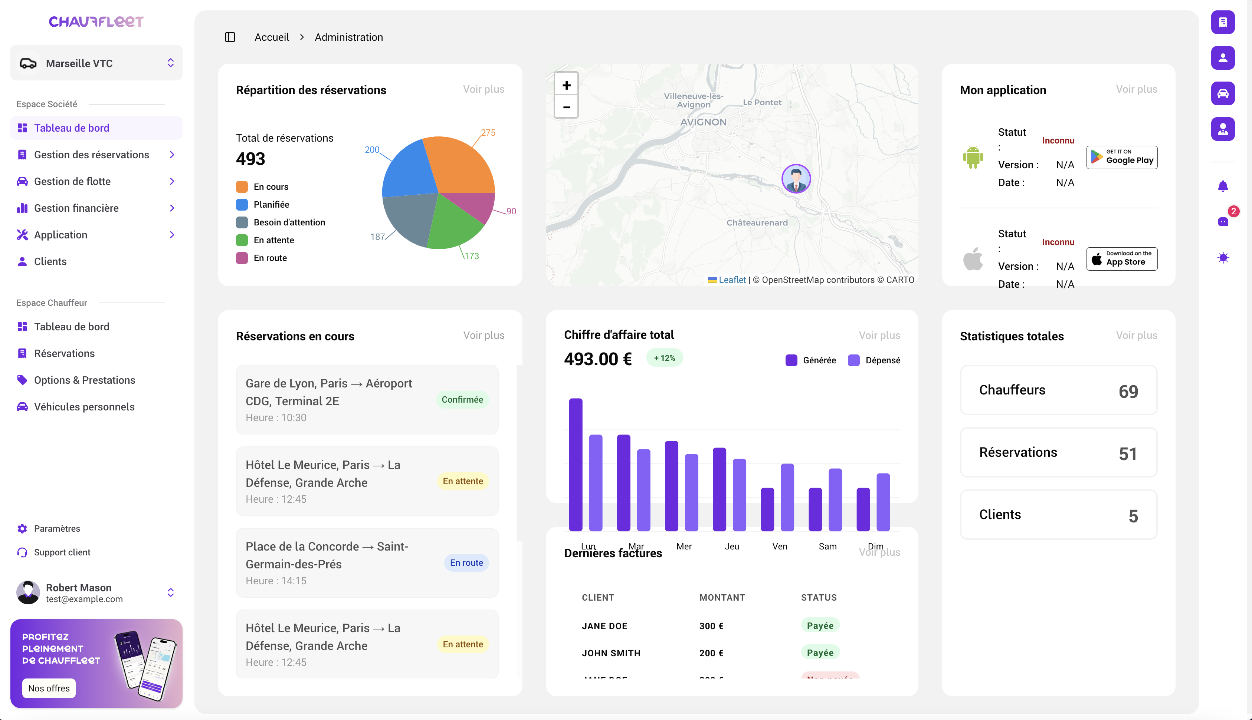Open Clients in the sidebar
This screenshot has height=720, width=1252.
[x=50, y=262]
